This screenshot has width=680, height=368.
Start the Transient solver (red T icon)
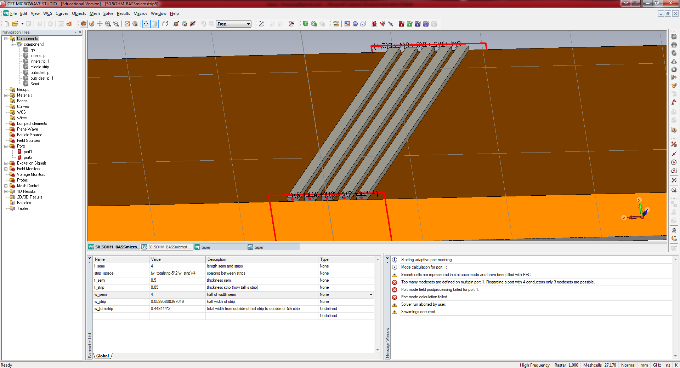[x=401, y=24]
